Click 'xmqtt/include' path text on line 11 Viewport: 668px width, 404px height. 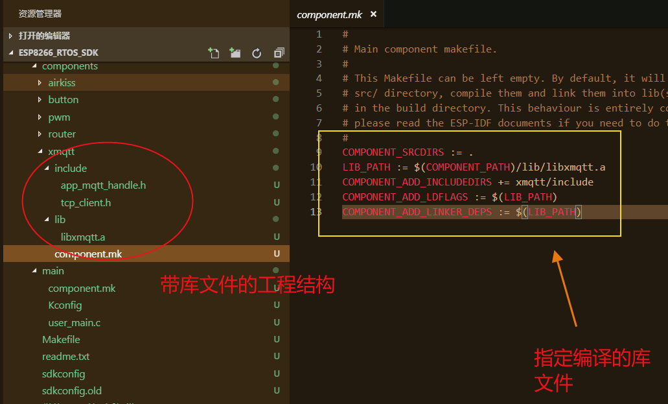(554, 182)
